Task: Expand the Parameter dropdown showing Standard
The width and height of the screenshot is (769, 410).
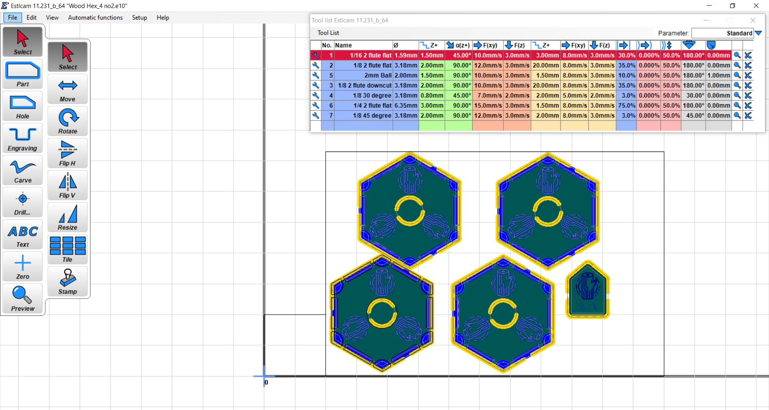Action: [758, 33]
